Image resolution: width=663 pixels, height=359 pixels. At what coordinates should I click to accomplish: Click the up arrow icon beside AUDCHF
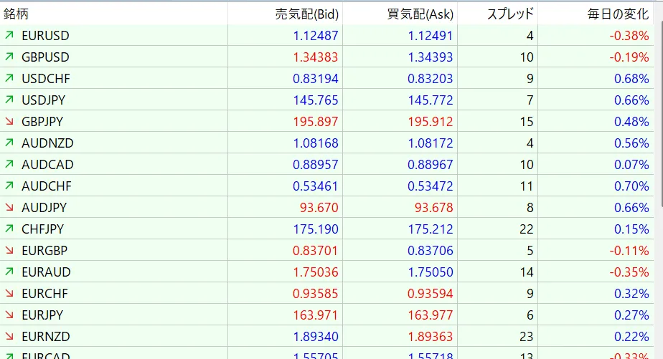(9, 186)
